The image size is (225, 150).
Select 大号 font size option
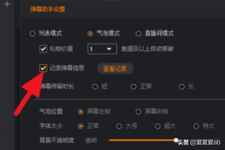coord(119,126)
